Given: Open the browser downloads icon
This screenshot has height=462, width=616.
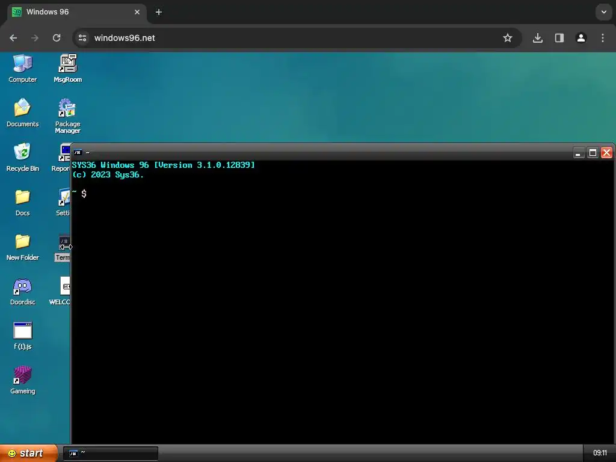Looking at the screenshot, I should [x=538, y=38].
